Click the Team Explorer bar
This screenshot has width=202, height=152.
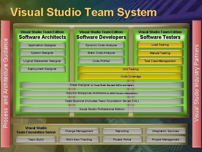tap(102, 101)
